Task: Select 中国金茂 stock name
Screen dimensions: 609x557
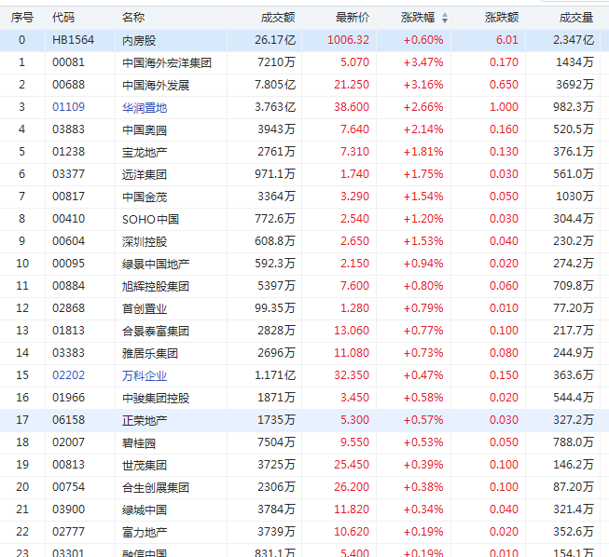Action: point(145,197)
